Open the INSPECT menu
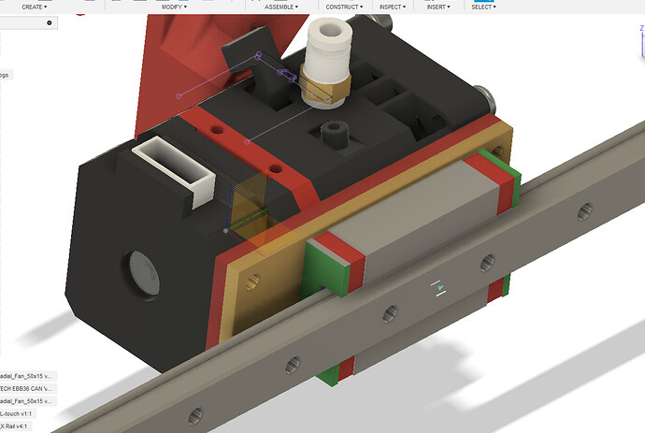This screenshot has width=645, height=433. pyautogui.click(x=393, y=7)
